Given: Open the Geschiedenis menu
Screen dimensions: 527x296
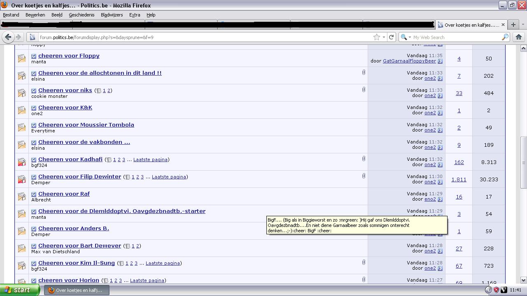Looking at the screenshot, I should tap(82, 15).
